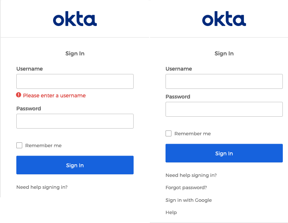Open Need help signing in on the error form
The image size is (288, 223).
tap(42, 187)
